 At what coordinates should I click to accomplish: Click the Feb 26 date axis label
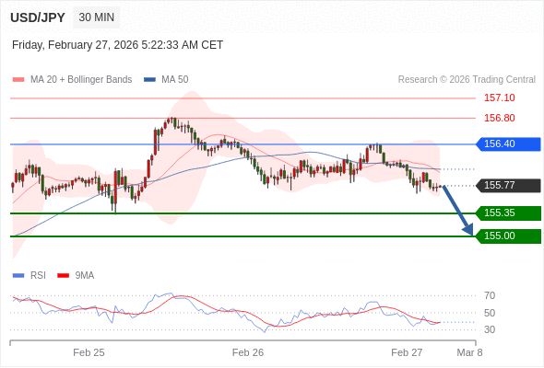coord(248,352)
